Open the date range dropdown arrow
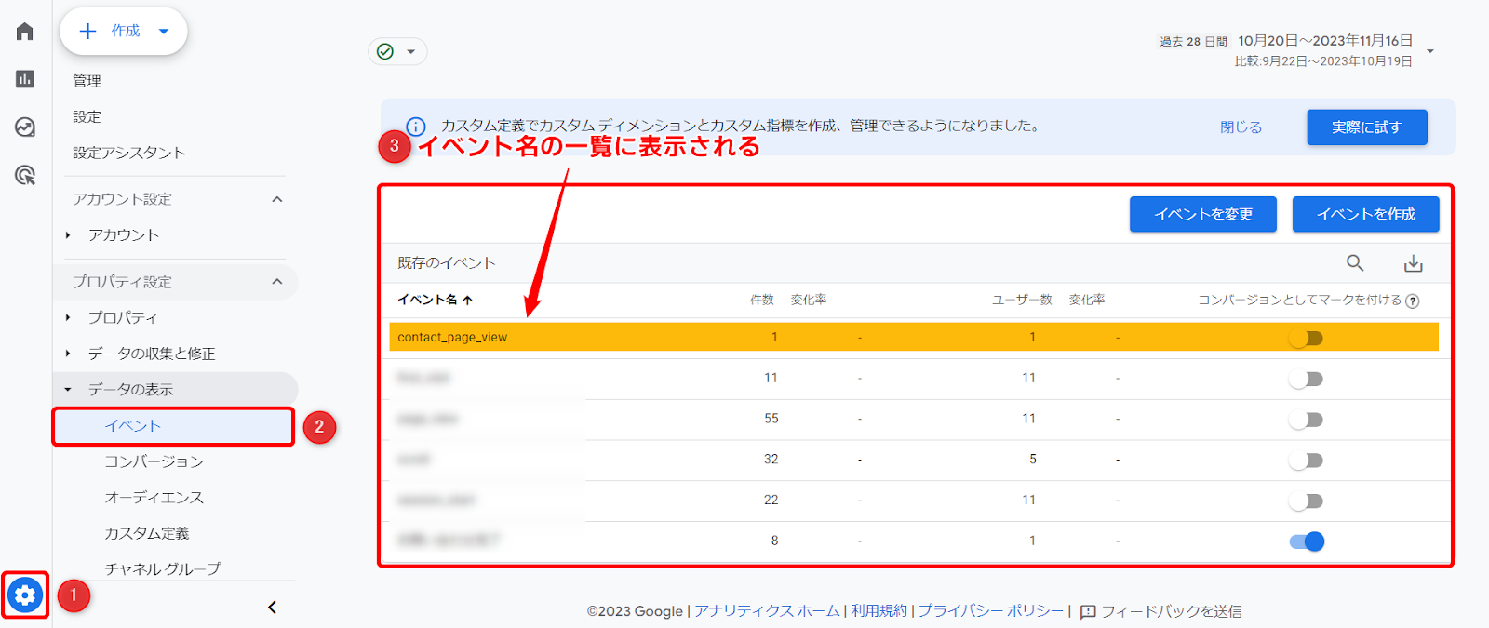 1430,51
